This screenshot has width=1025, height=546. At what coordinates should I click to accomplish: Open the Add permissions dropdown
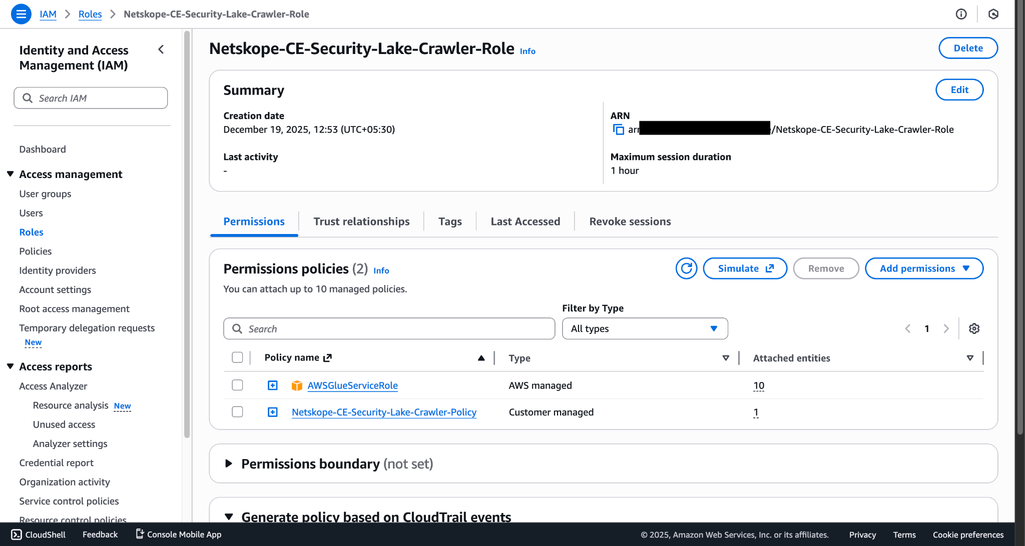tap(924, 268)
